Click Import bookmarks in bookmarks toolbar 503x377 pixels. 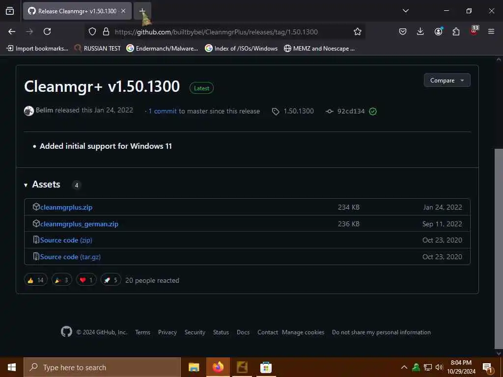click(37, 49)
